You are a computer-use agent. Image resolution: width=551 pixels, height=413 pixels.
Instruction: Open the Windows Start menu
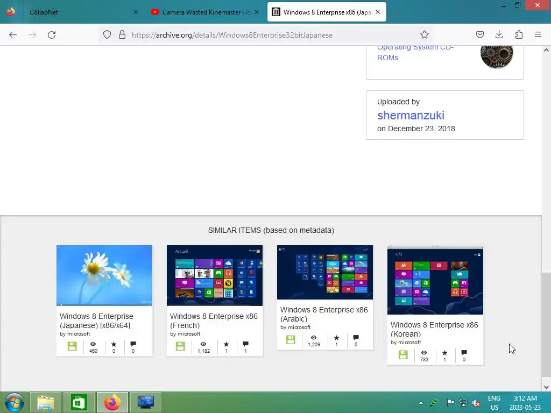click(14, 402)
